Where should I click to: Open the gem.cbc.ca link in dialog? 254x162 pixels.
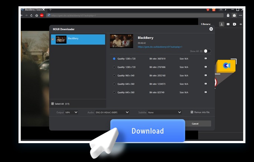tap(160, 47)
